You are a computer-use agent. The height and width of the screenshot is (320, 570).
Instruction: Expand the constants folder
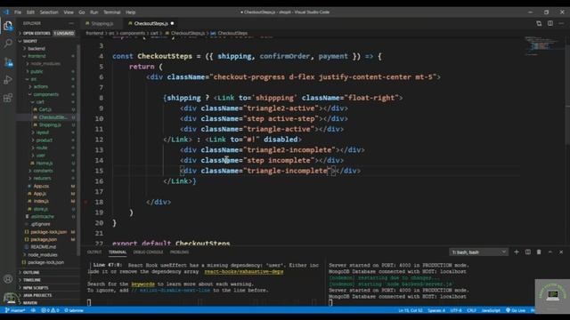click(x=43, y=171)
